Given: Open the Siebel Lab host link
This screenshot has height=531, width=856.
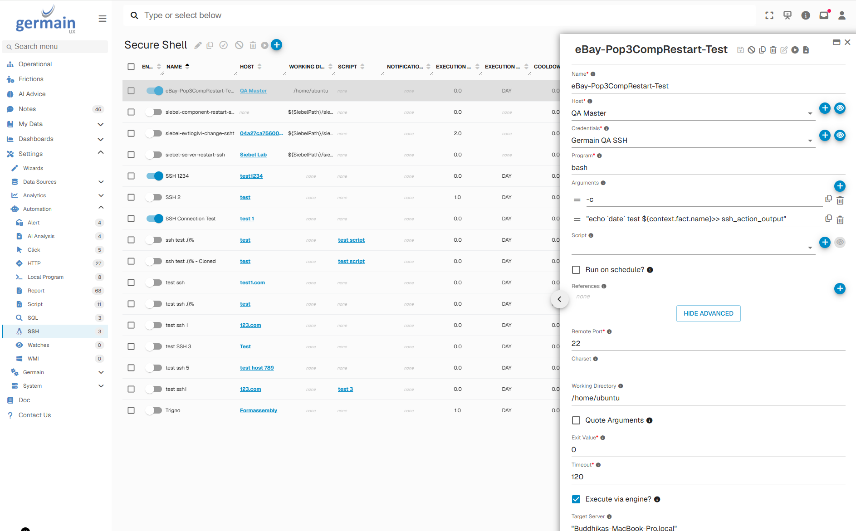Looking at the screenshot, I should 253,155.
